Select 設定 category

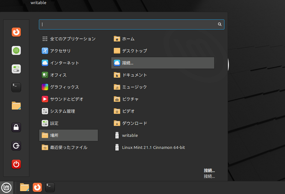pyautogui.click(x=68, y=123)
